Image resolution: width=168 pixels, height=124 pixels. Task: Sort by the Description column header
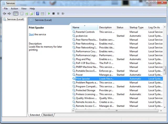(x=107, y=27)
